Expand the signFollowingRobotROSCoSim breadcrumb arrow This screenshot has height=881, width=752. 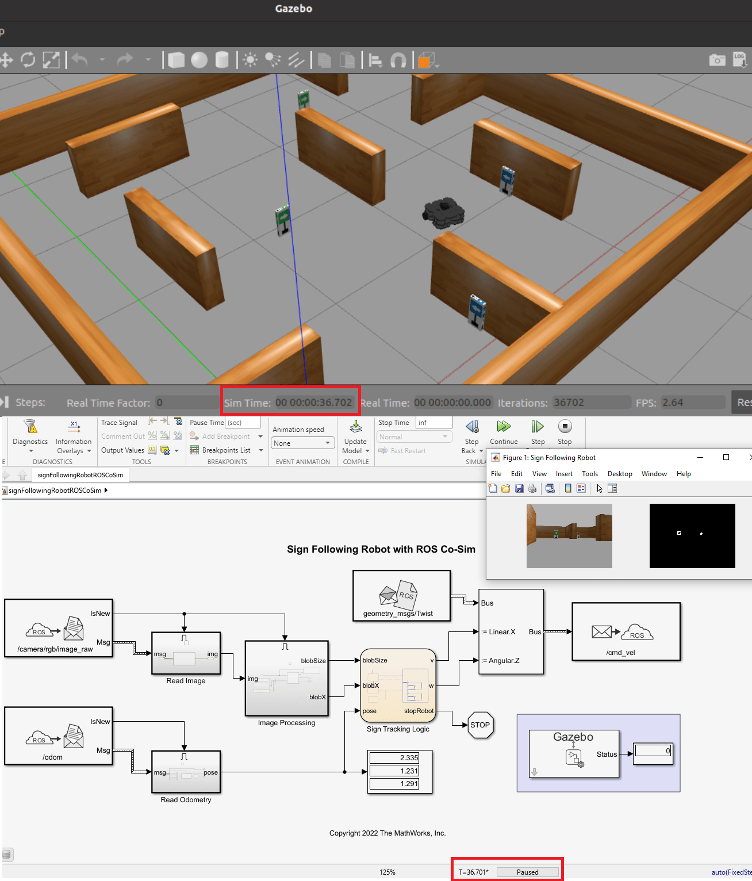(x=106, y=491)
